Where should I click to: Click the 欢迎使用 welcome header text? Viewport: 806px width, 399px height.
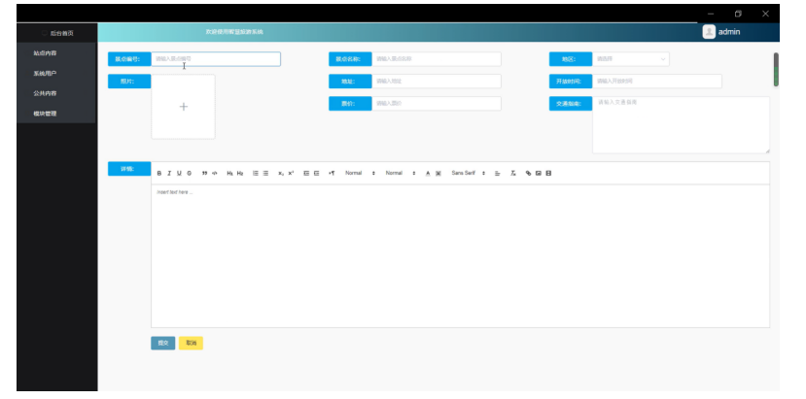[x=234, y=32]
